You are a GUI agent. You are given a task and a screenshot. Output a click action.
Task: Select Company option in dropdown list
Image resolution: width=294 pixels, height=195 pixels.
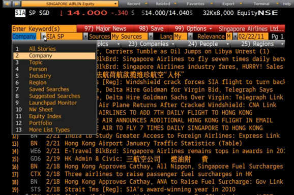click(54, 55)
